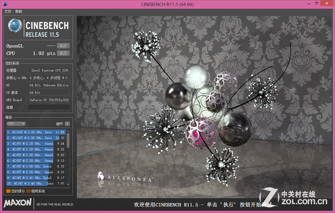The width and height of the screenshot is (335, 213).
Task: Select ranking row 7 scoring 8.33
Action: [36, 166]
